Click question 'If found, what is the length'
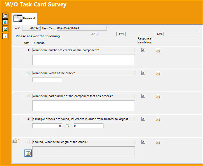203x166 pixels. (84, 142)
